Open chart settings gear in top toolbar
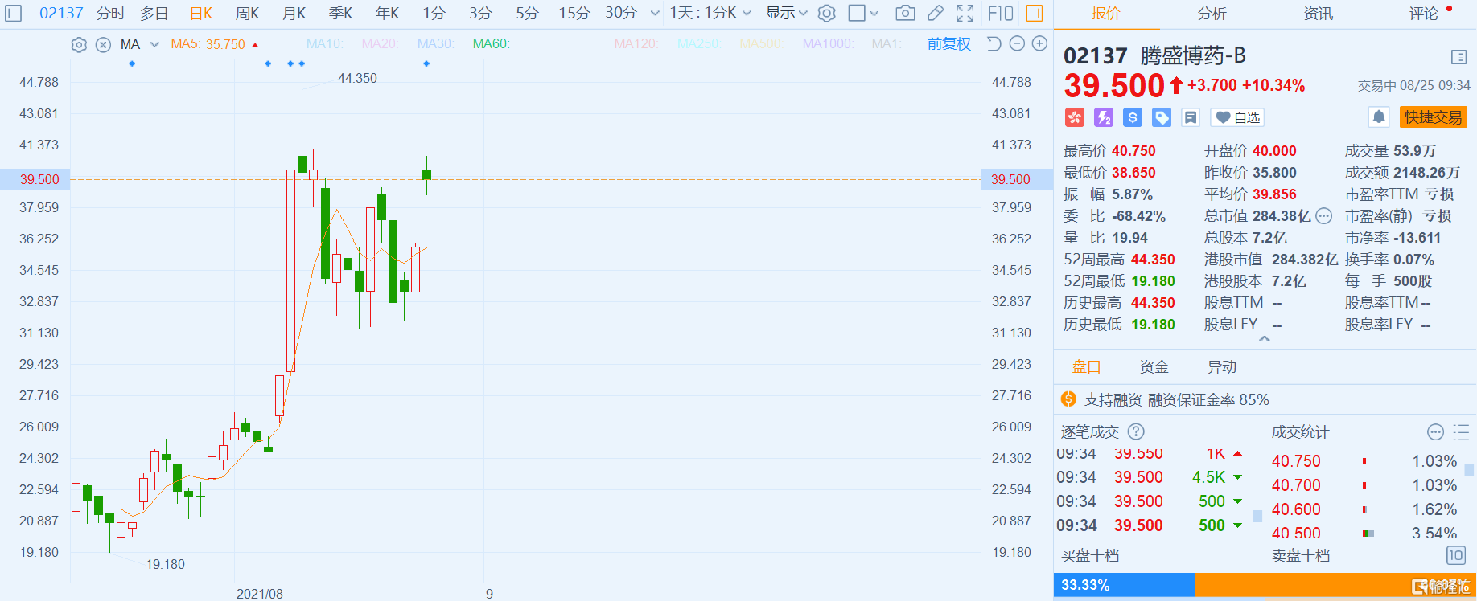Screen dimensions: 1477x601 pyautogui.click(x=826, y=13)
